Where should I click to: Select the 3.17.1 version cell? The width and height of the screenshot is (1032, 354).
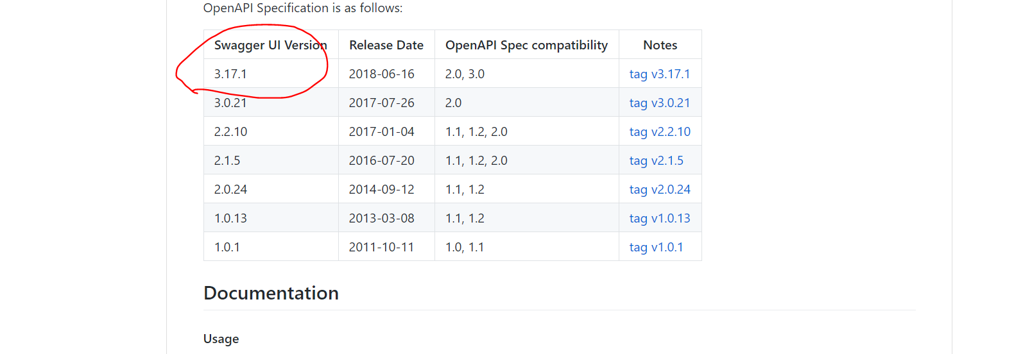click(x=271, y=74)
